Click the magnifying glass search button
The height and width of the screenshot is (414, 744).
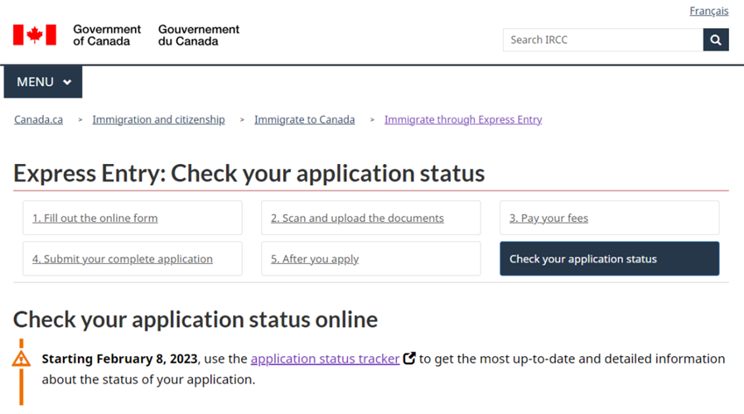tap(716, 40)
